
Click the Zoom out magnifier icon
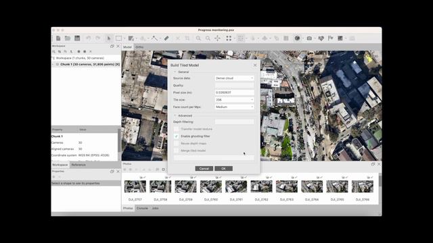pos(208,38)
